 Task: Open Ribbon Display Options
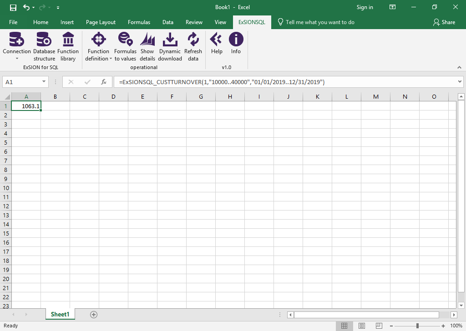(x=392, y=7)
